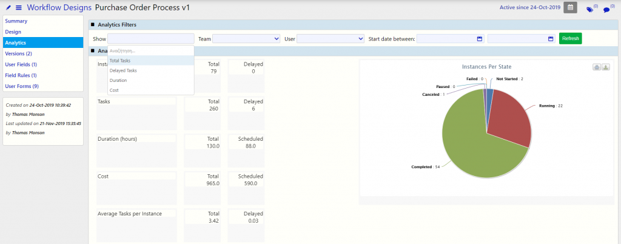The height and width of the screenshot is (244, 621).
Task: Click the 'Active since 24-Oct-2019' text
Action: point(529,7)
